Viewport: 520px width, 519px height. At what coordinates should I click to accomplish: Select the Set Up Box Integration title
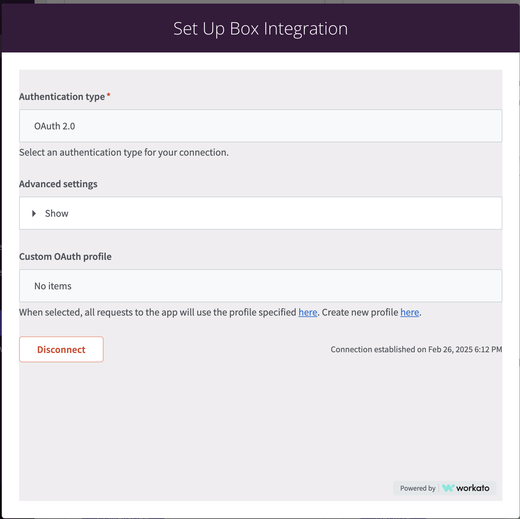[x=260, y=28]
